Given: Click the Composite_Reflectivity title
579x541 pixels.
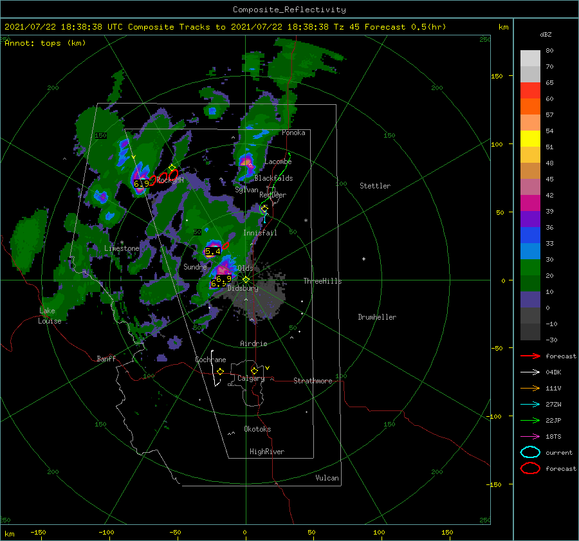Looking at the screenshot, I should 289,10.
